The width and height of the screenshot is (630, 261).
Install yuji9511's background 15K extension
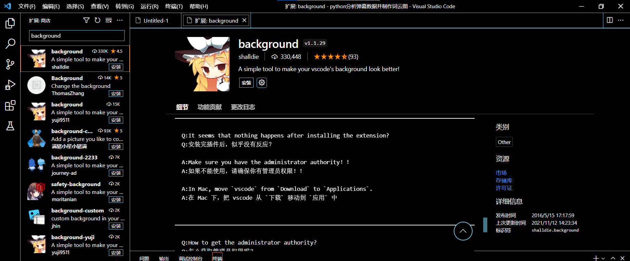click(116, 120)
